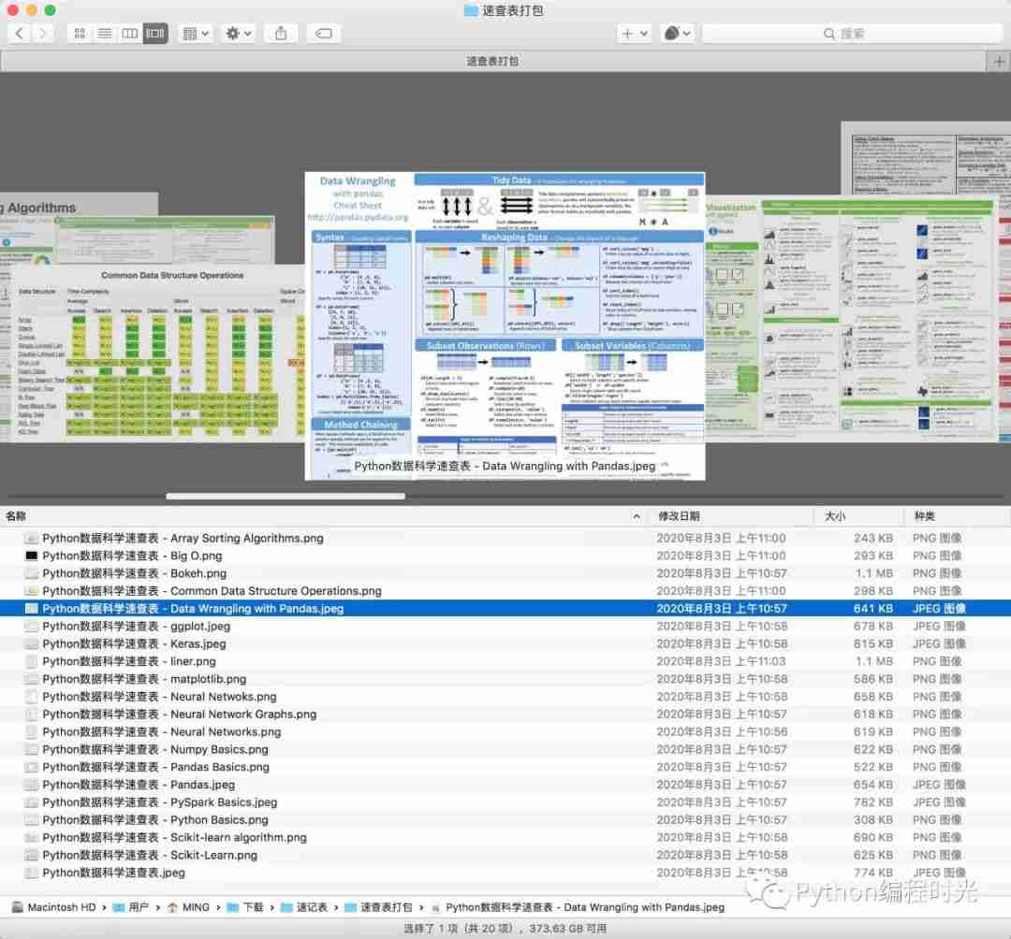This screenshot has width=1011, height=939.
Task: Select file Common Data Structure Operations.png
Action: click(505, 590)
